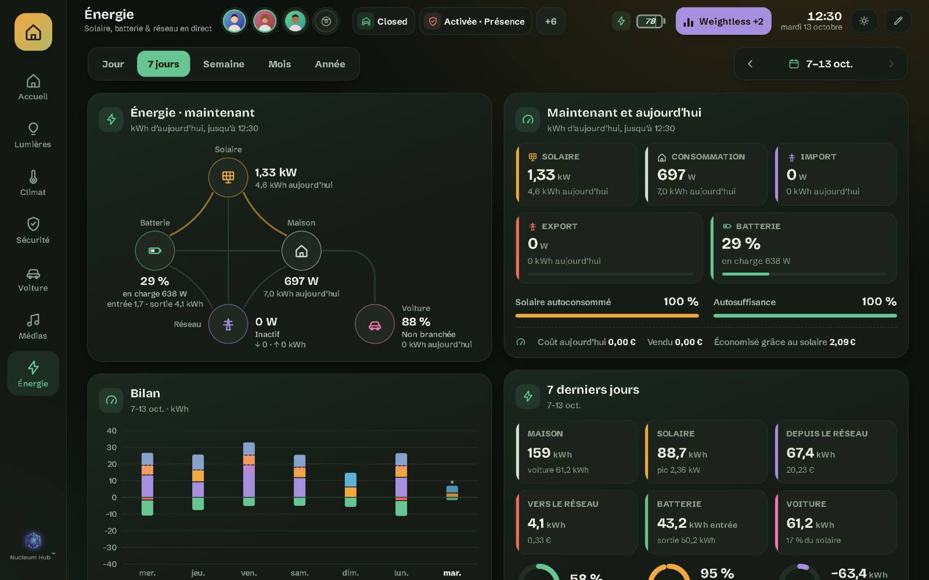
Task: Click the battery 78 indicator
Action: pos(651,21)
